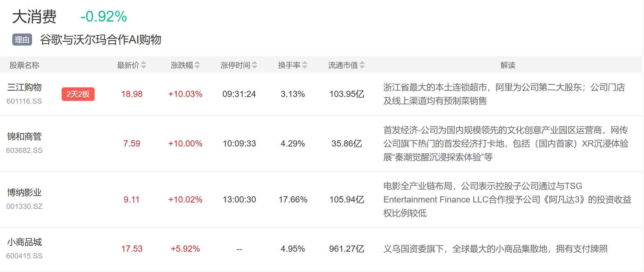Click the 2天2板 red badge

click(78, 94)
